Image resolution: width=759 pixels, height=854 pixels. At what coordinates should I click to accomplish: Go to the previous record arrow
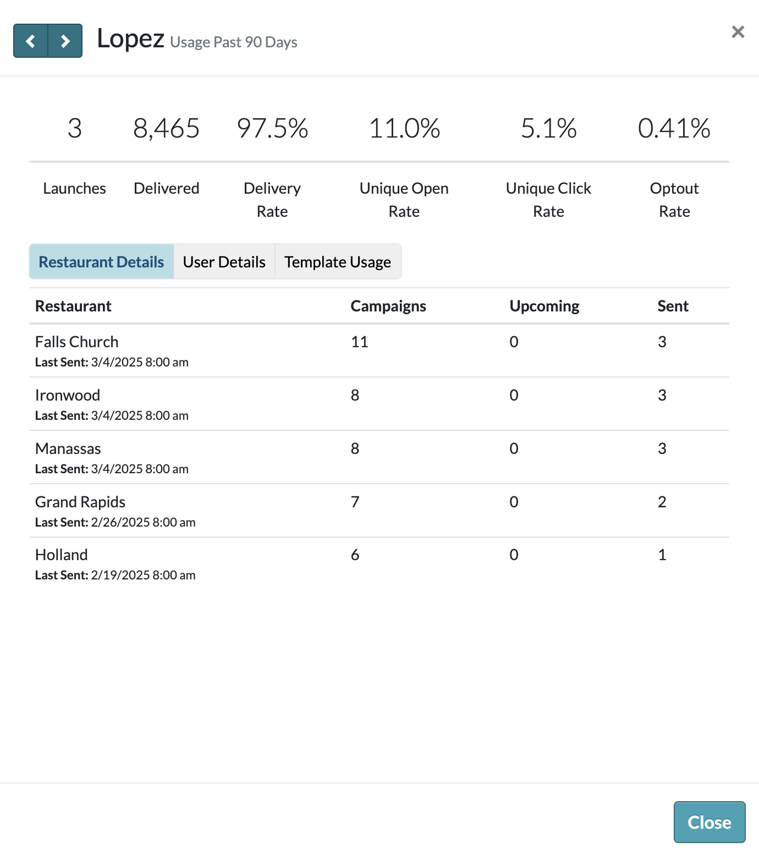(x=31, y=41)
